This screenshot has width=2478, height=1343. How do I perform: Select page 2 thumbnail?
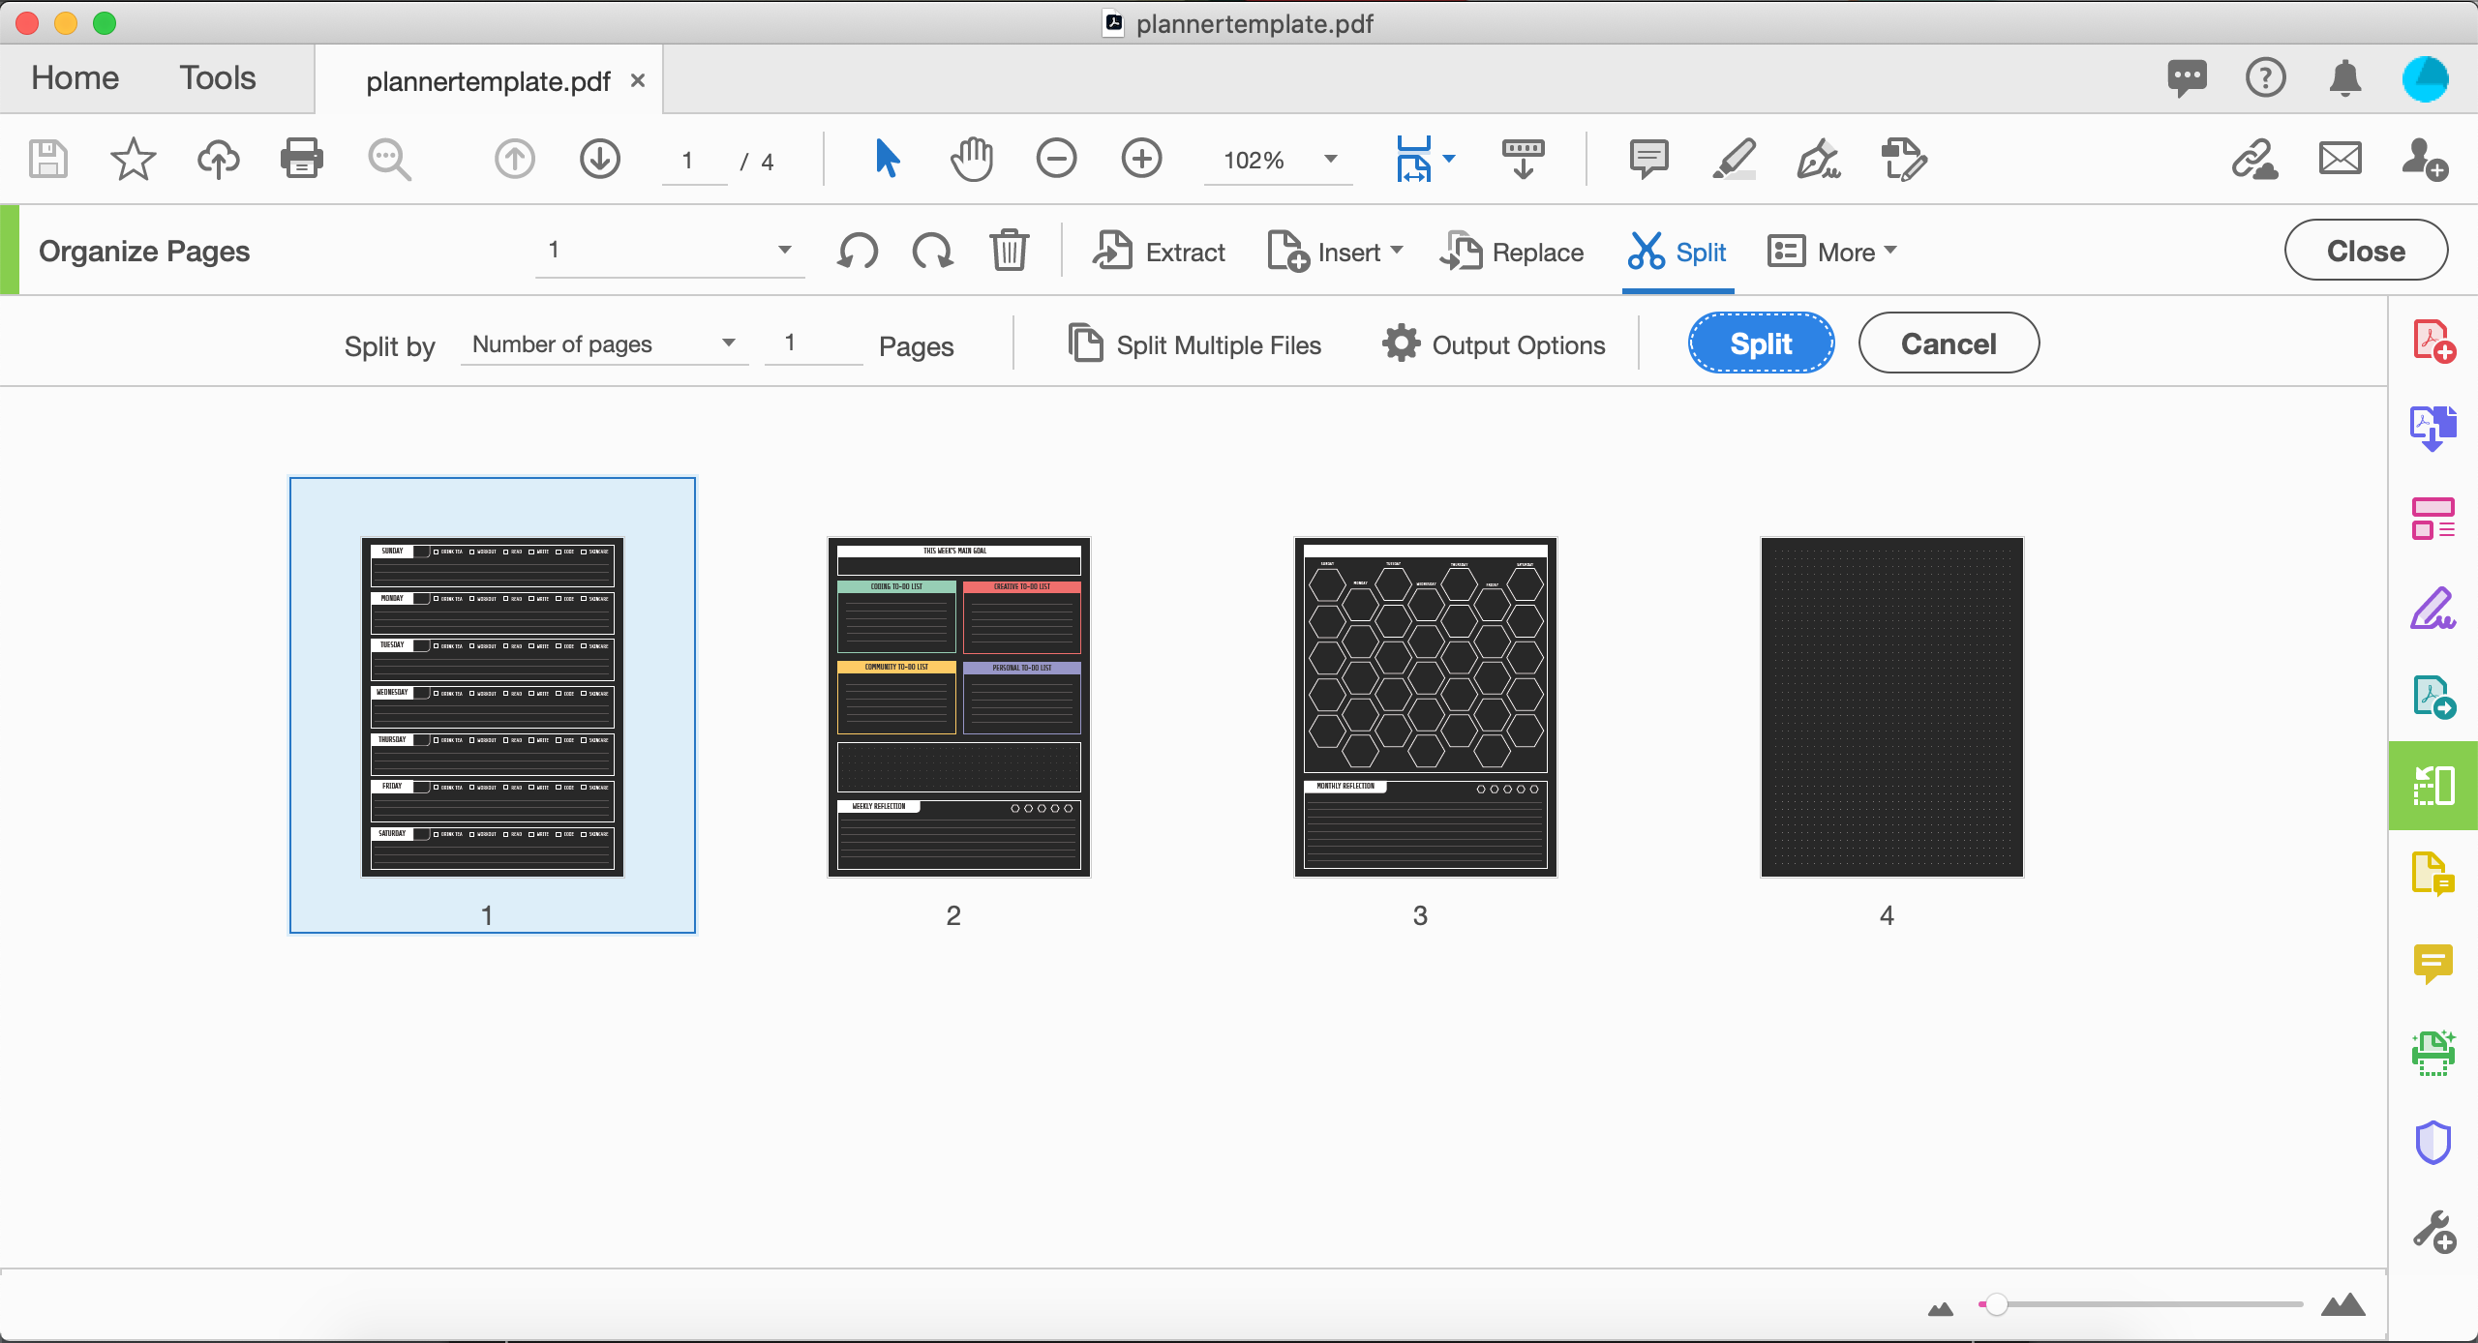958,707
